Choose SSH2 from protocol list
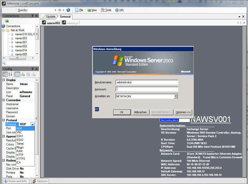The height and width of the screenshot is (184, 248). (25, 140)
